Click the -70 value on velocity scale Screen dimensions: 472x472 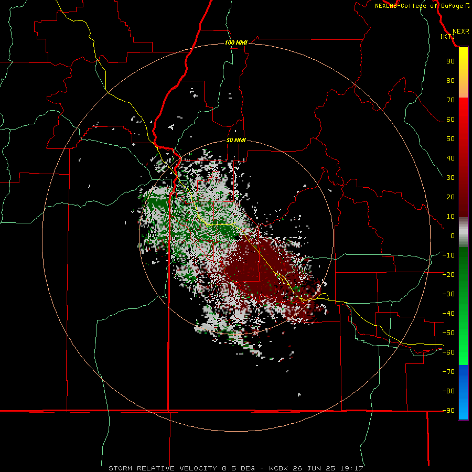point(448,372)
